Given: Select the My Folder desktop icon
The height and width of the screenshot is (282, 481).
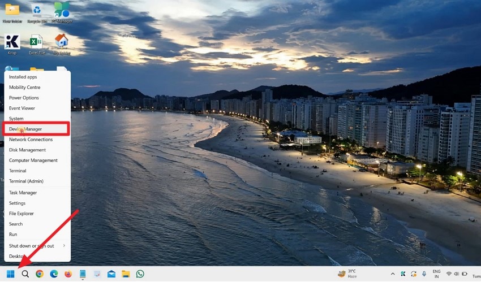Looking at the screenshot, I should pos(62,45).
